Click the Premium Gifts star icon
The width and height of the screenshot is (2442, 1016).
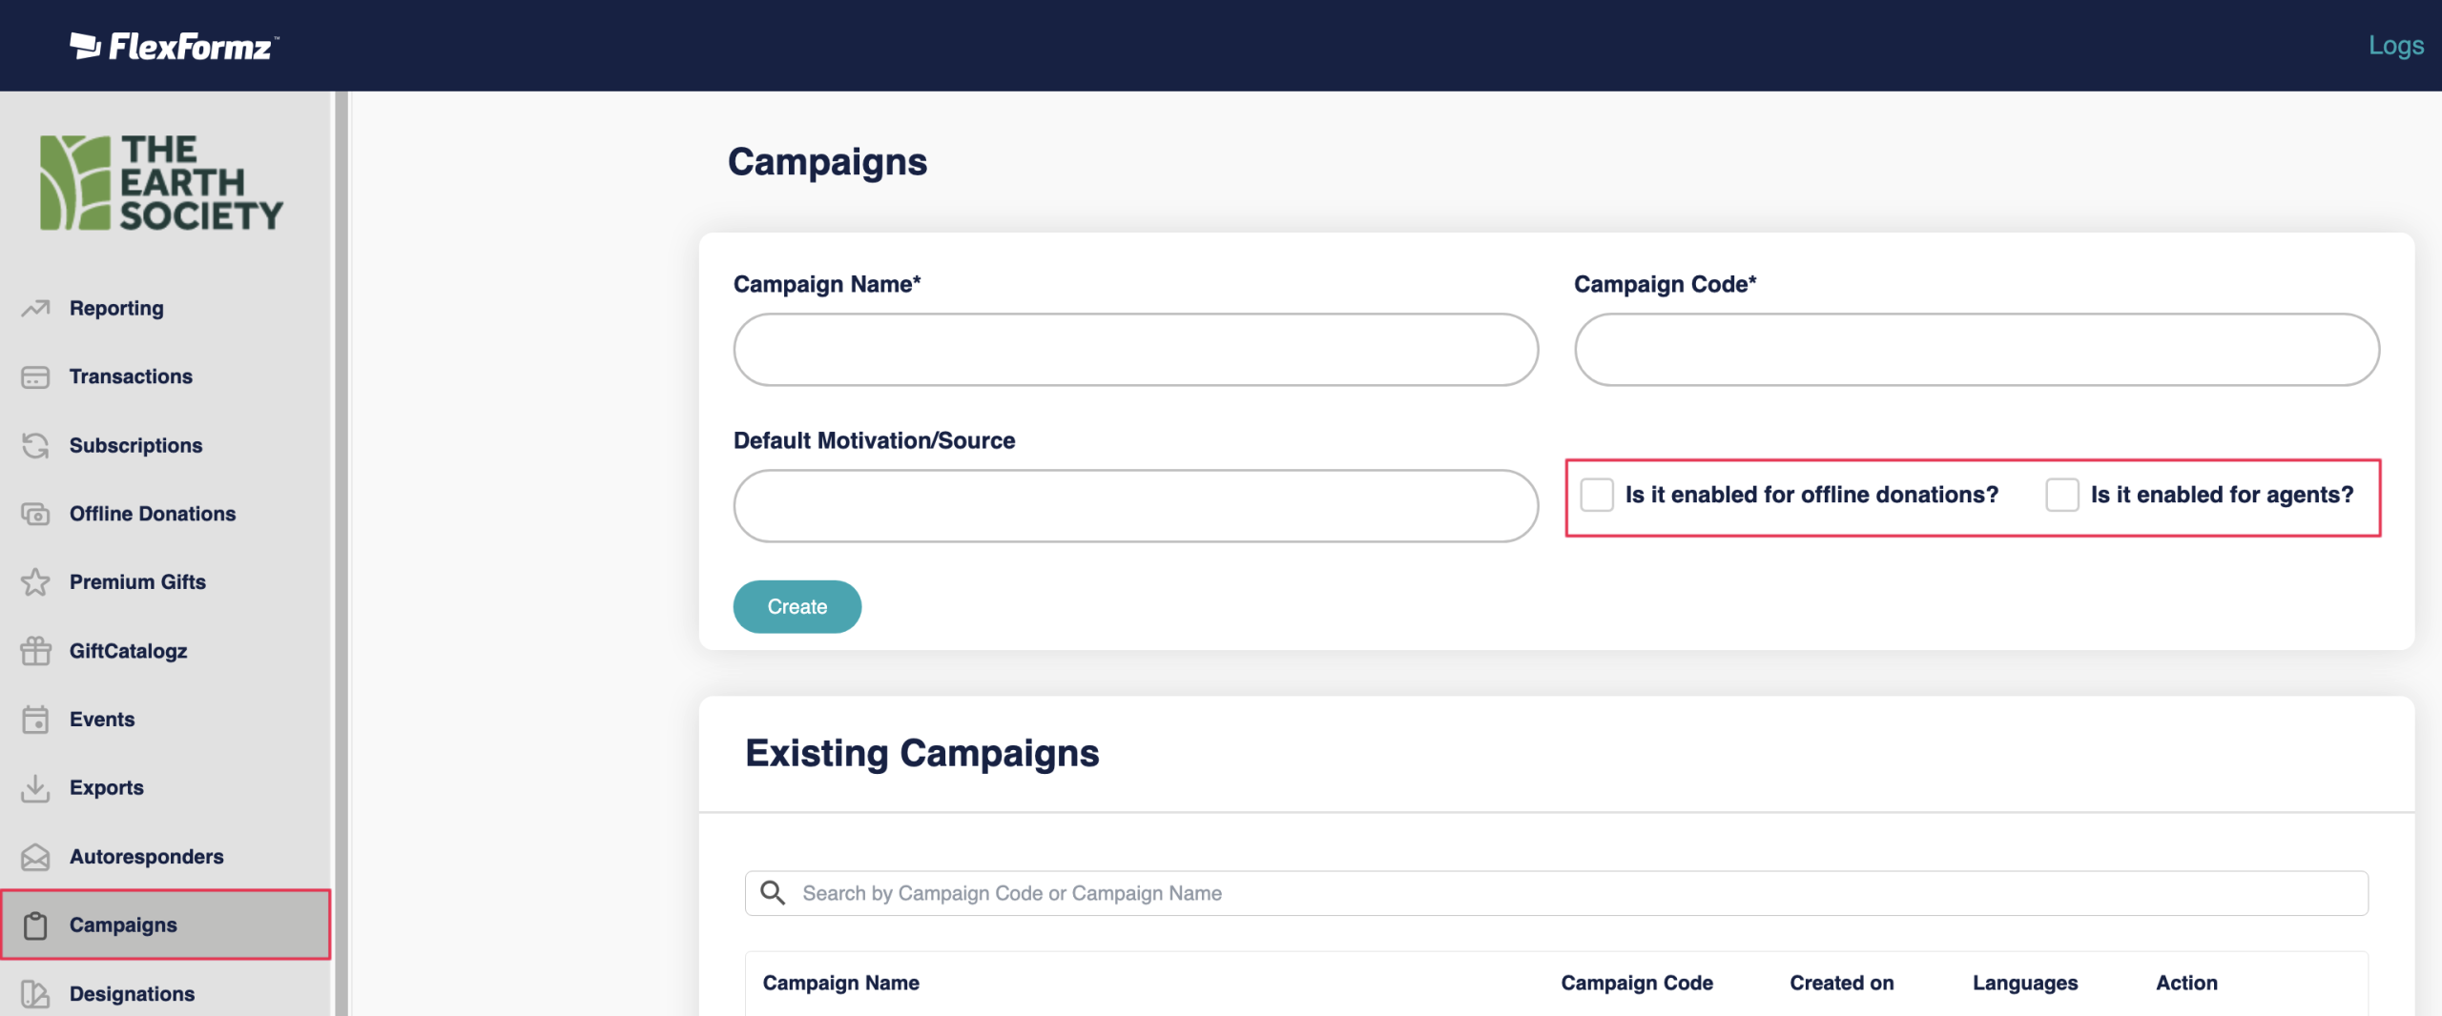click(35, 582)
